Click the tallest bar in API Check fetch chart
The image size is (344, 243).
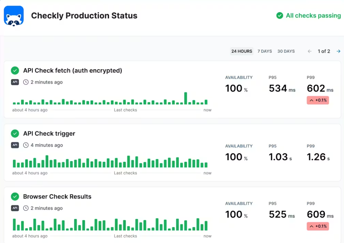click(x=186, y=99)
